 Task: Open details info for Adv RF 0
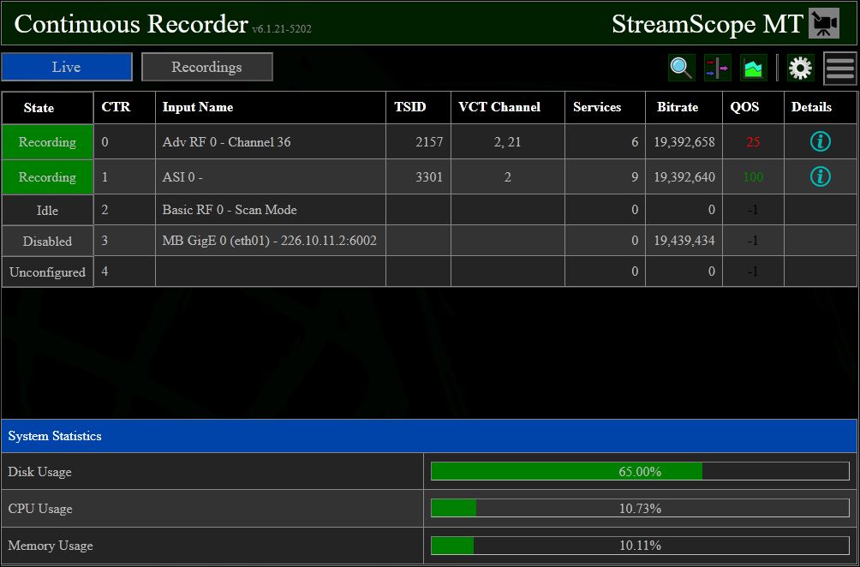821,141
